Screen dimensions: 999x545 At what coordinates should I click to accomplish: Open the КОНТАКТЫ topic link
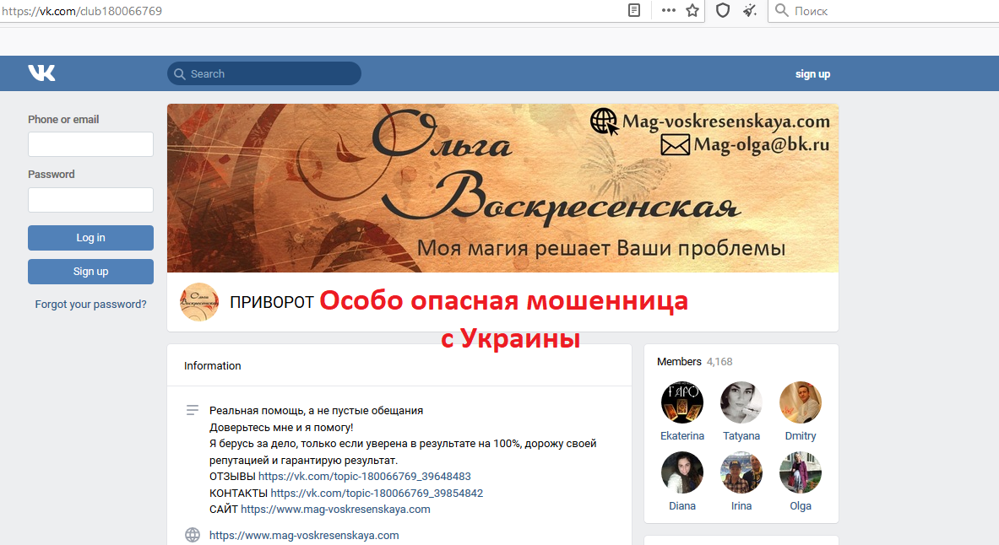377,493
